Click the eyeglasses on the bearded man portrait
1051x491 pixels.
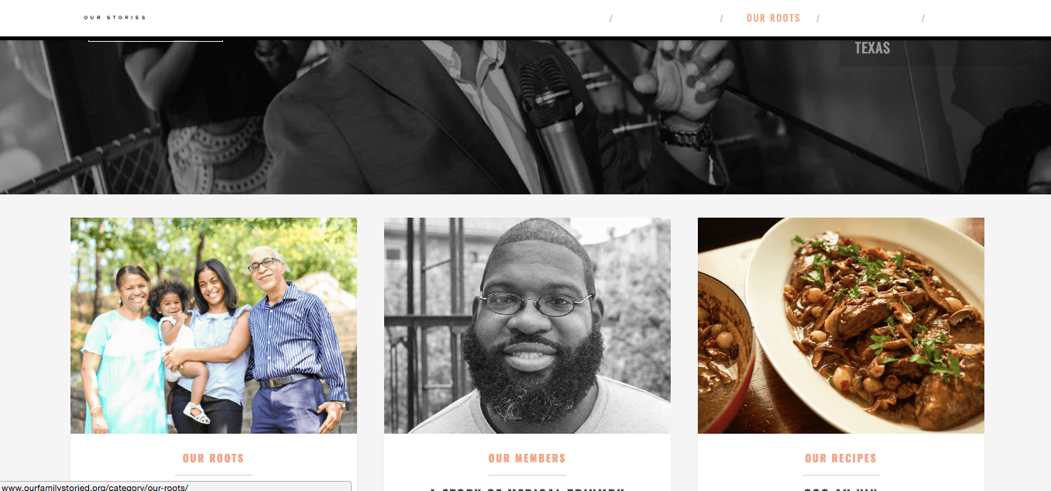534,303
